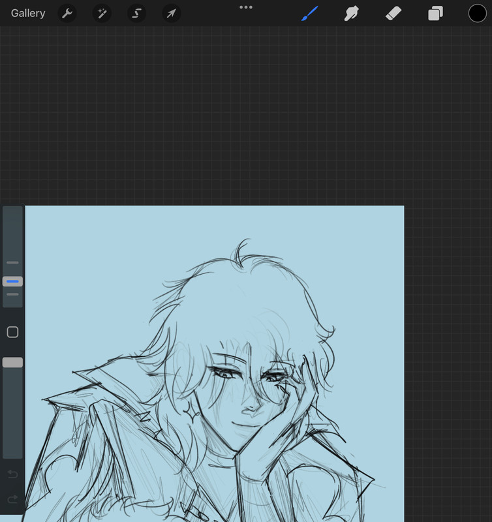Select the Eraser tool
492x522 pixels.
coord(393,14)
